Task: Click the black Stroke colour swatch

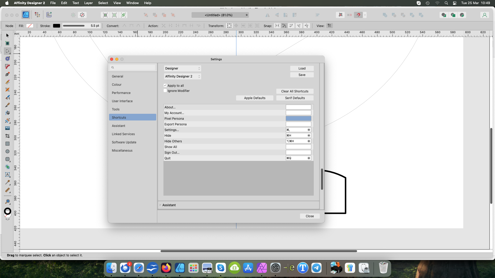Action: tap(56, 26)
